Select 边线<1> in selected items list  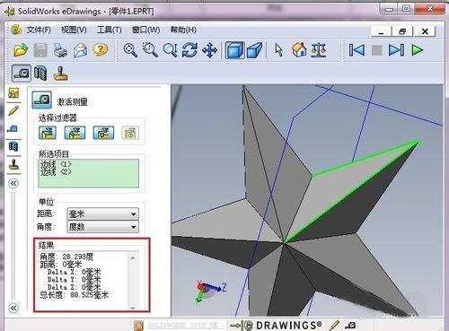[56, 164]
